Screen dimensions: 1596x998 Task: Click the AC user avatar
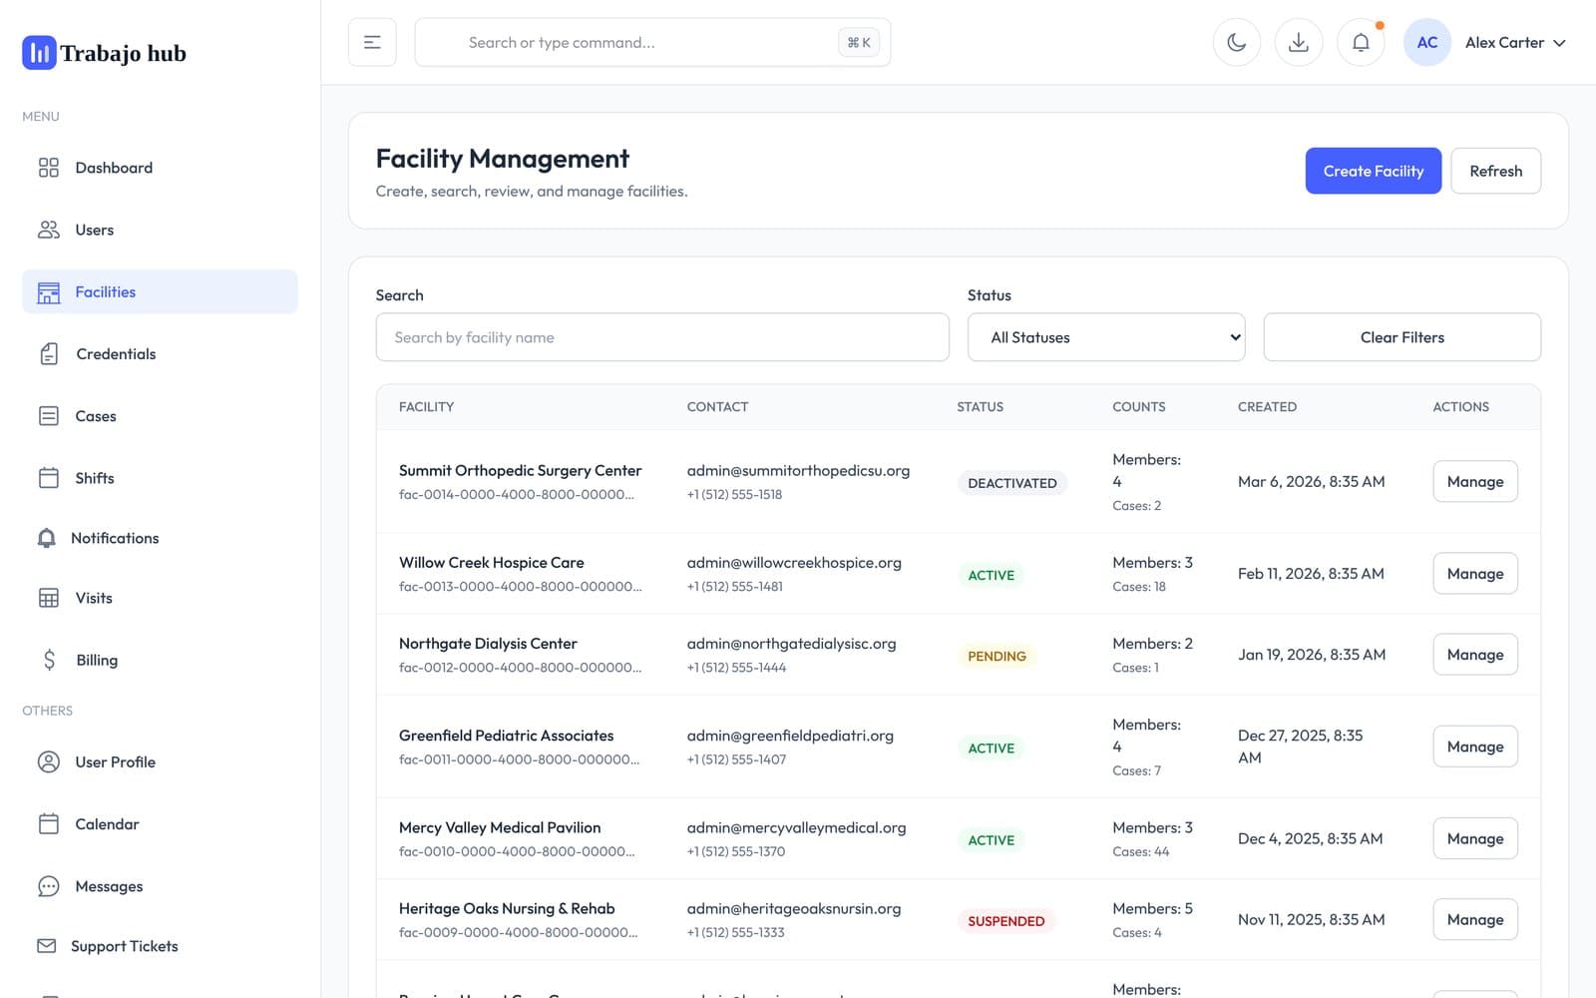tap(1426, 42)
